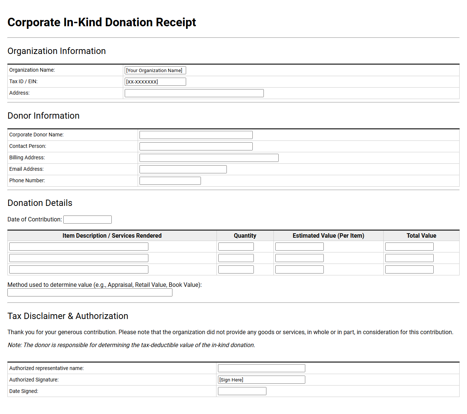The width and height of the screenshot is (467, 414).
Task: Click the 'Billing Address:' label
Action: [27, 157]
